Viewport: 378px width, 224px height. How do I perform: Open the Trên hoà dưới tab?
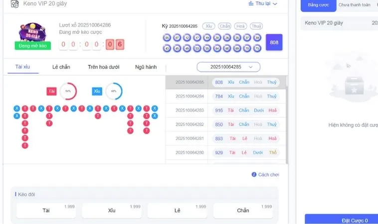(x=103, y=67)
